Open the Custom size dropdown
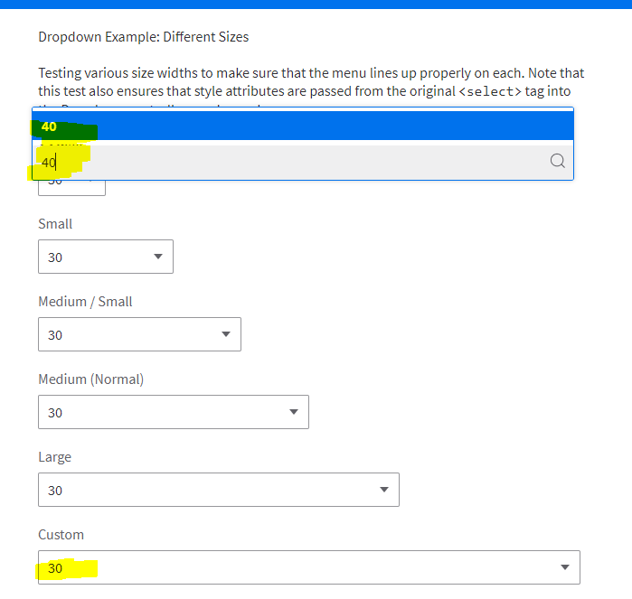This screenshot has width=632, height=599. click(308, 567)
